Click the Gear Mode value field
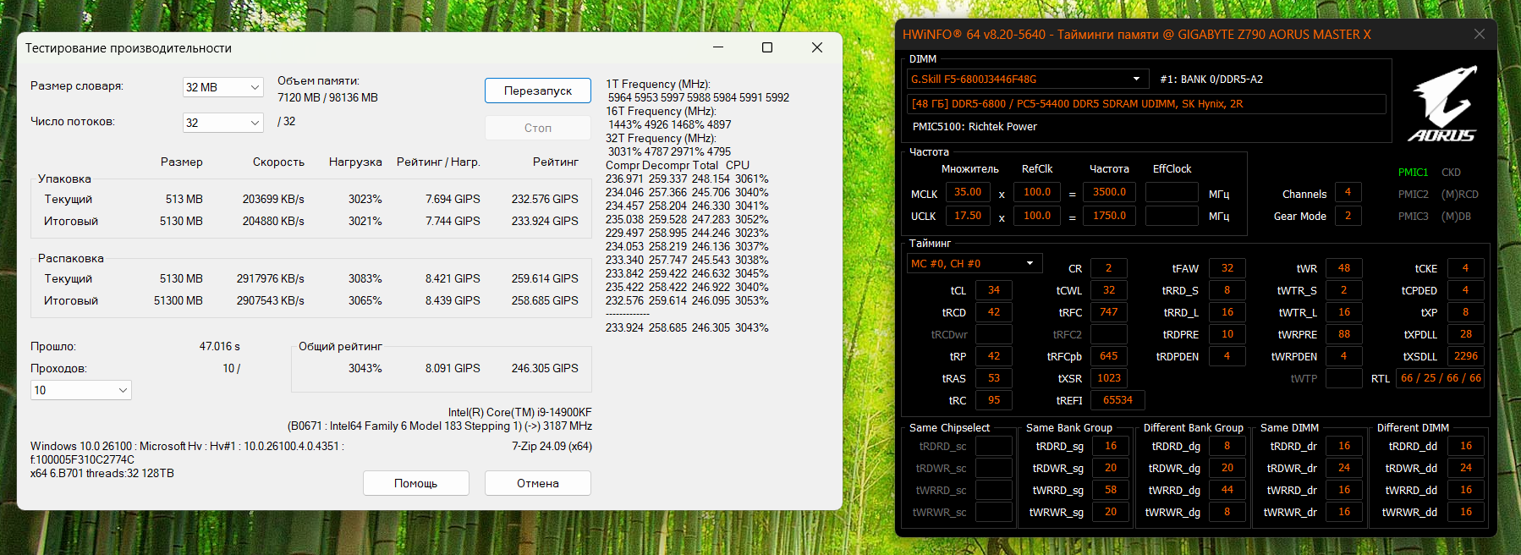This screenshot has height=555, width=1521. tap(1348, 216)
